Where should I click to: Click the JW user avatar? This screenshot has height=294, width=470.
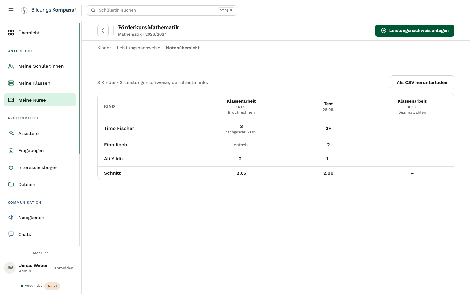(10, 268)
